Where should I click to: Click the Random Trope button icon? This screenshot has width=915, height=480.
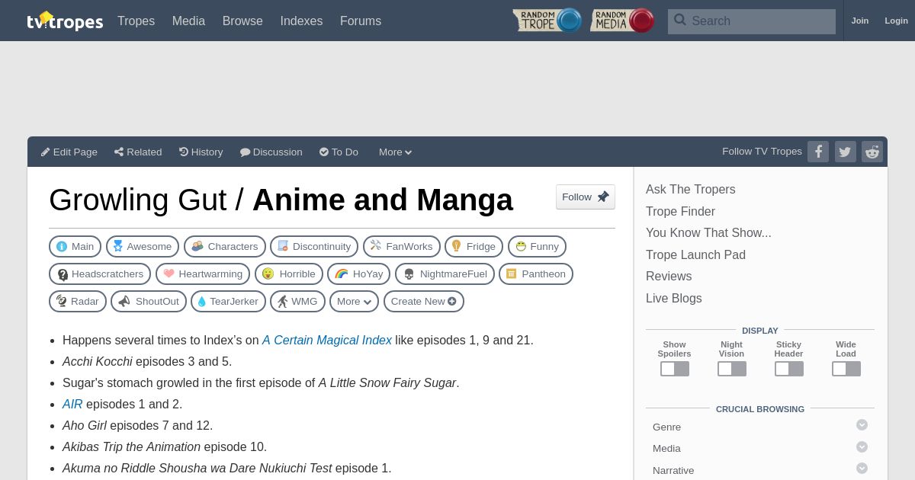tap(547, 21)
